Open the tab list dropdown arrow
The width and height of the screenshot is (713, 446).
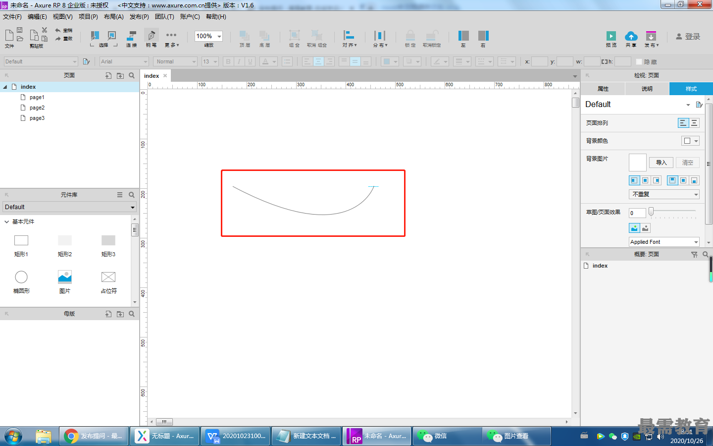point(575,76)
